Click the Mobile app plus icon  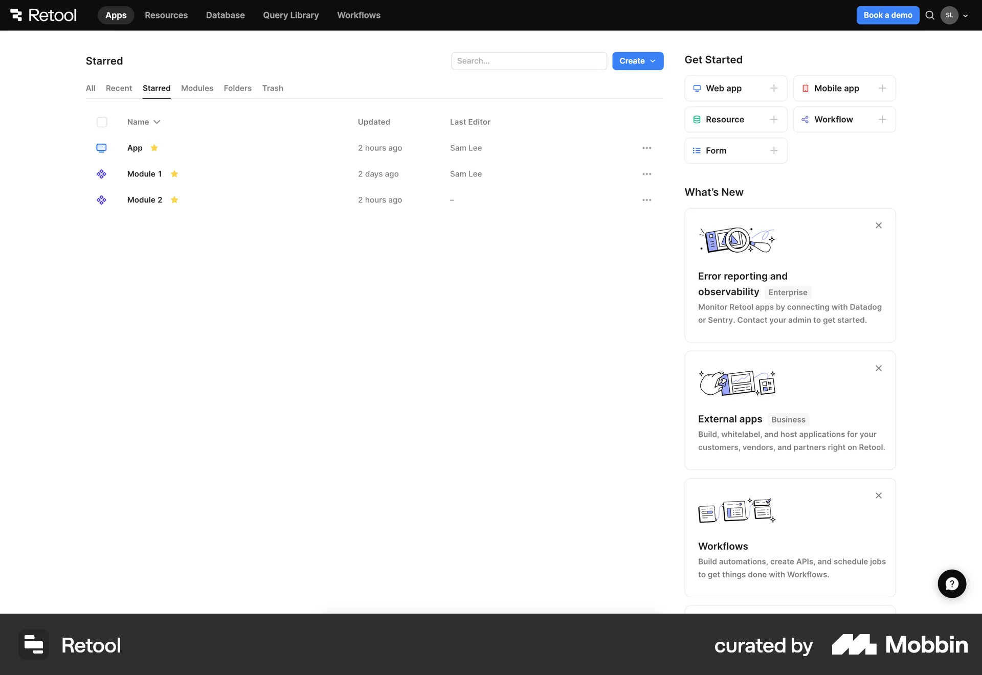point(883,88)
